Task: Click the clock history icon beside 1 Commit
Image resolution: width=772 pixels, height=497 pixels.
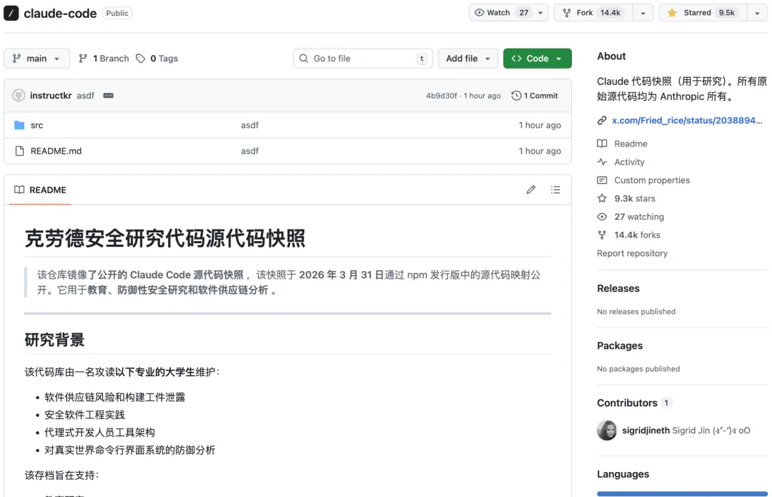Action: 516,96
